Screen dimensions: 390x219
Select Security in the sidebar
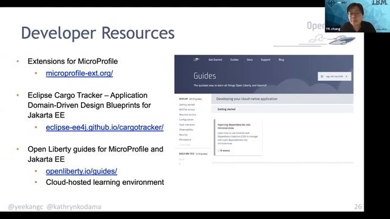[x=183, y=134]
